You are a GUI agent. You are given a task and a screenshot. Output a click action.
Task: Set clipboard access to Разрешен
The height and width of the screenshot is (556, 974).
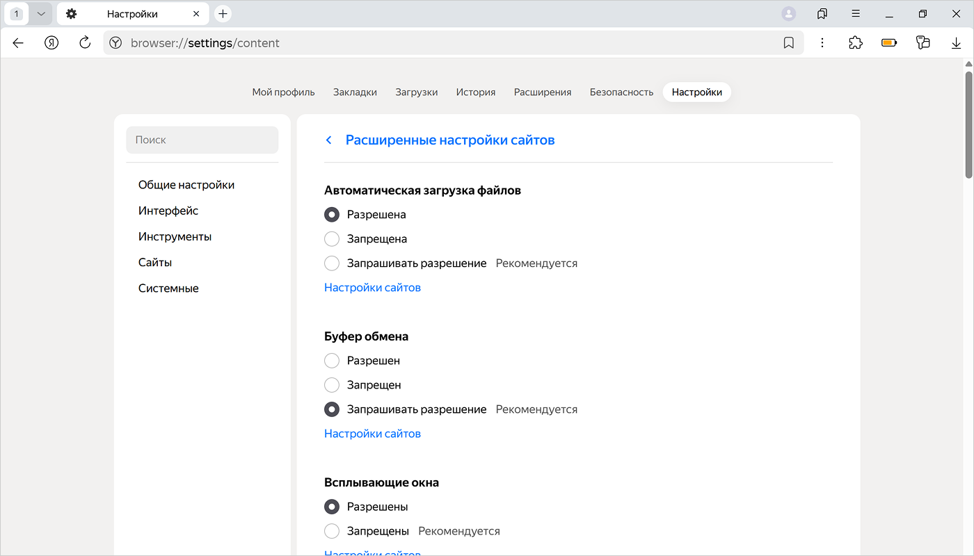[332, 361]
